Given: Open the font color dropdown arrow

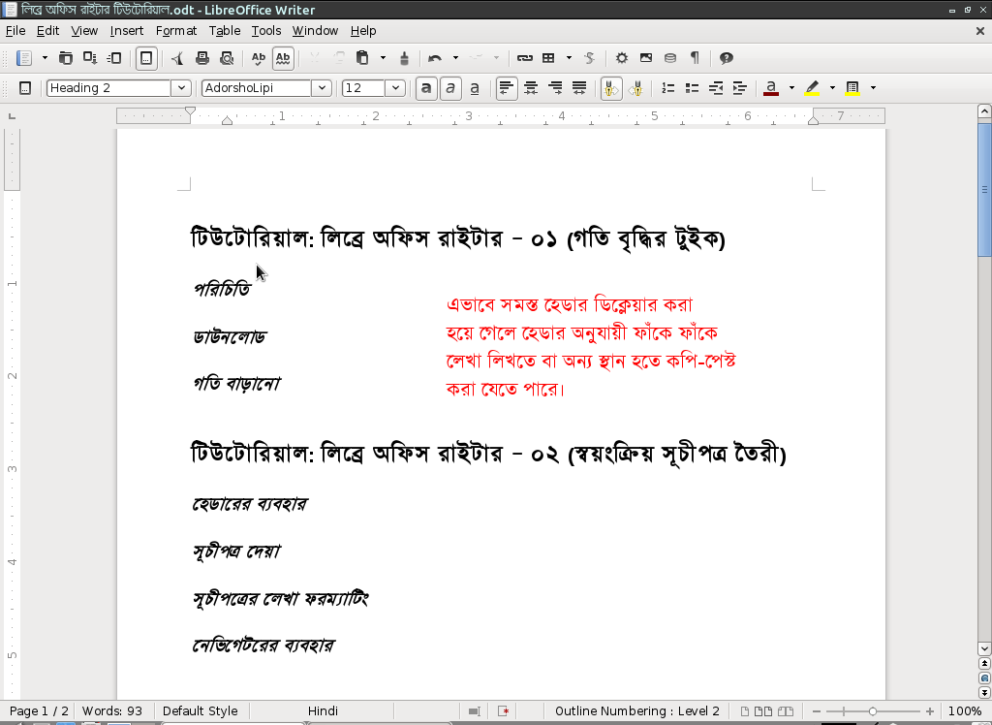Looking at the screenshot, I should coord(791,88).
